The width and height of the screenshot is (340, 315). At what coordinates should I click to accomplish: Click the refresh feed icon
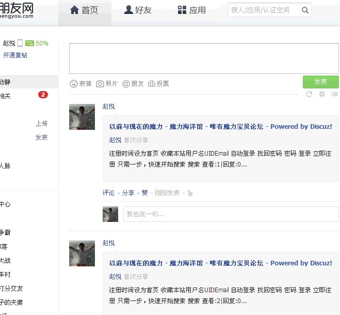click(309, 94)
